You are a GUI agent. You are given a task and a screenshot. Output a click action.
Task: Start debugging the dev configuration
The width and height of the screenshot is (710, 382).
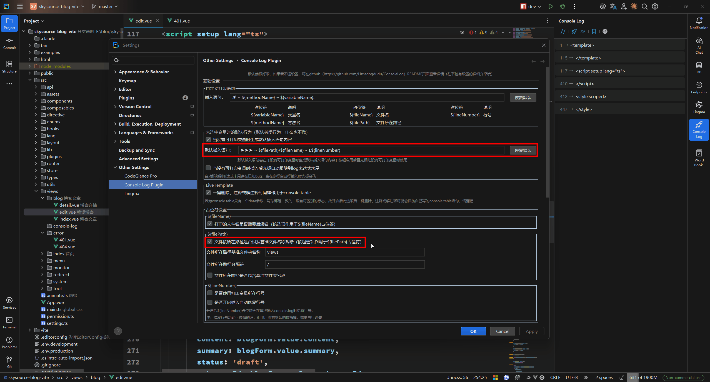point(562,6)
